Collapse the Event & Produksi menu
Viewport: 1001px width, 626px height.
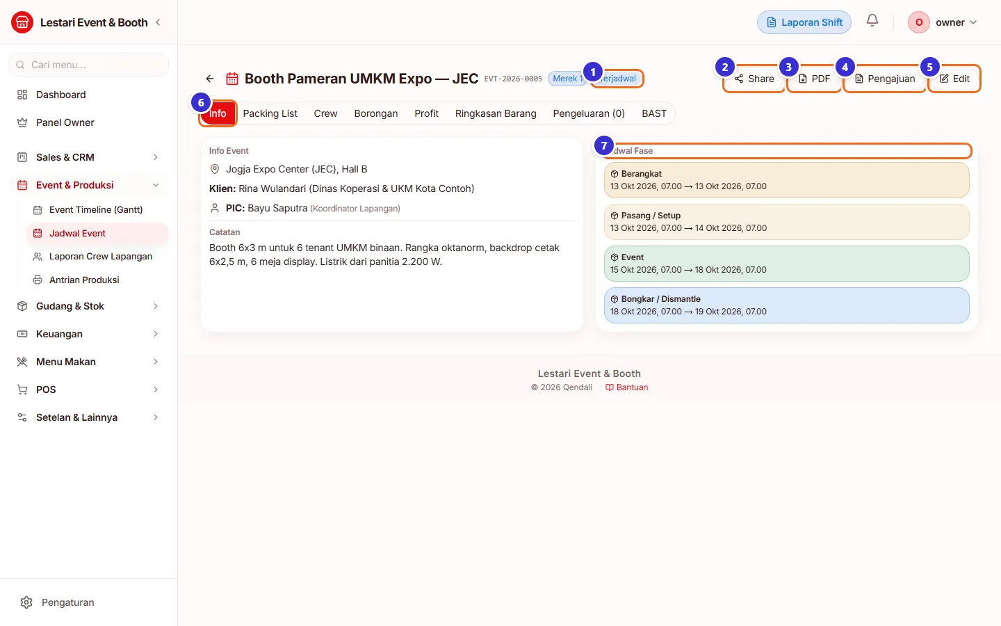coord(156,185)
